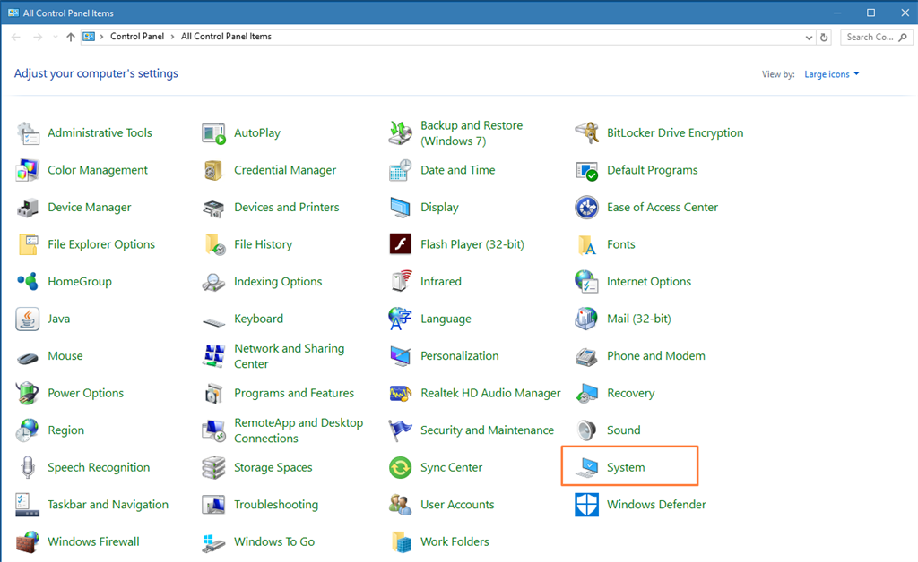Open the View by Large icons dropdown
This screenshot has height=562, width=918.
point(831,74)
